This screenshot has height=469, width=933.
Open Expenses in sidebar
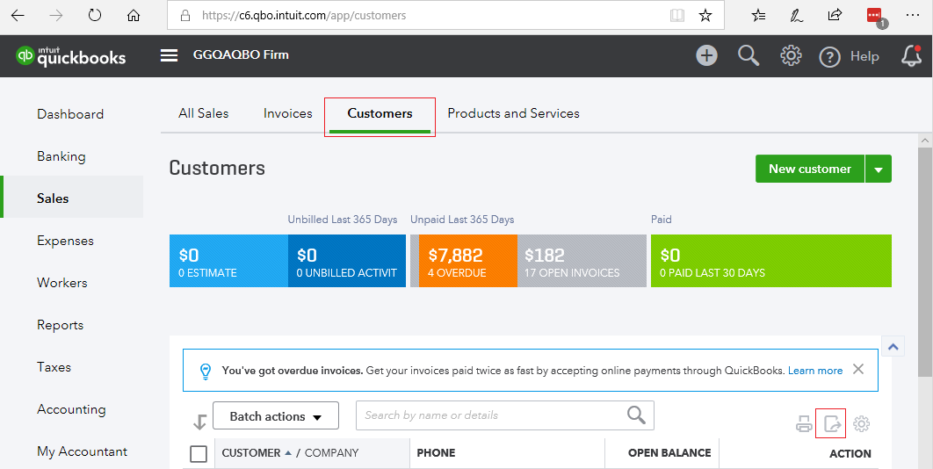(x=66, y=241)
